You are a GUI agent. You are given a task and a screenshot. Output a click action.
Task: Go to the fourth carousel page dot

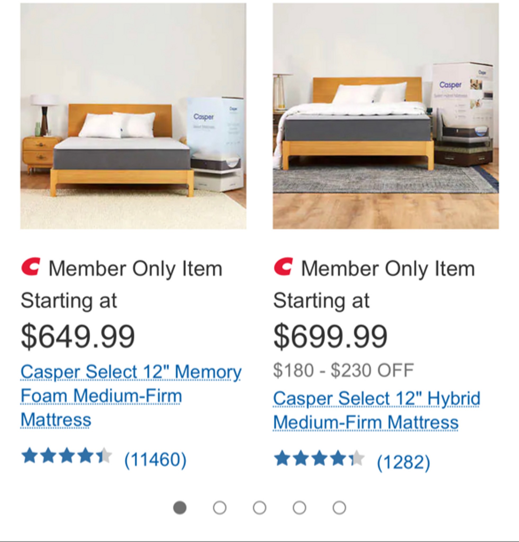pos(299,508)
